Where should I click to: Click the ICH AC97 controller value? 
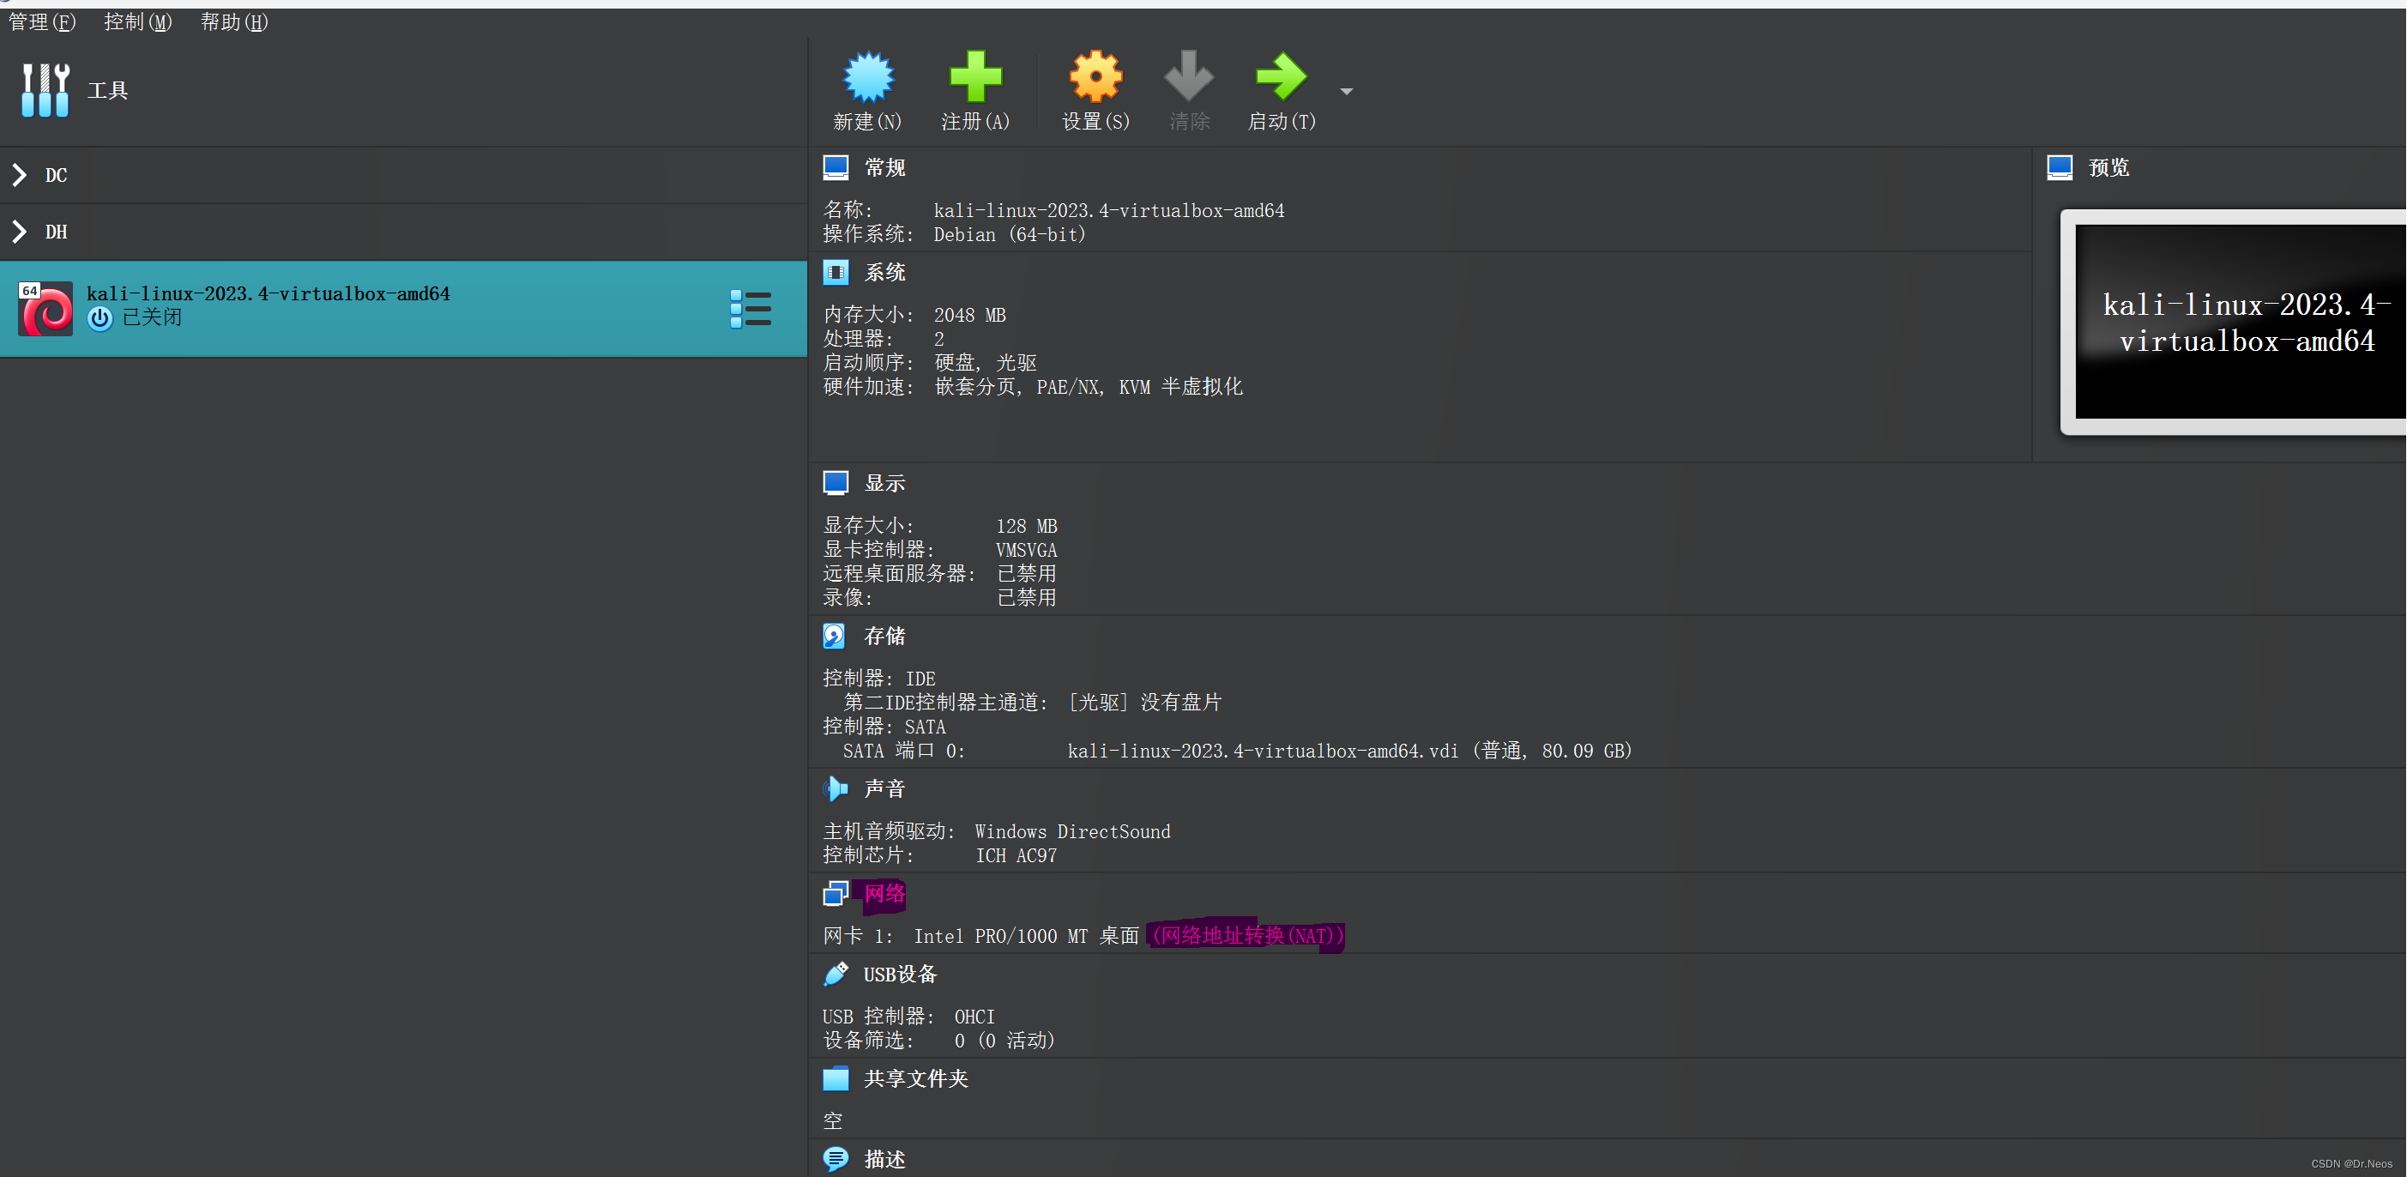click(1016, 855)
